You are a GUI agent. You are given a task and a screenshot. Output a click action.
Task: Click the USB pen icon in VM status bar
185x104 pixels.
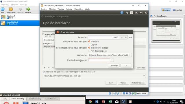118,93
